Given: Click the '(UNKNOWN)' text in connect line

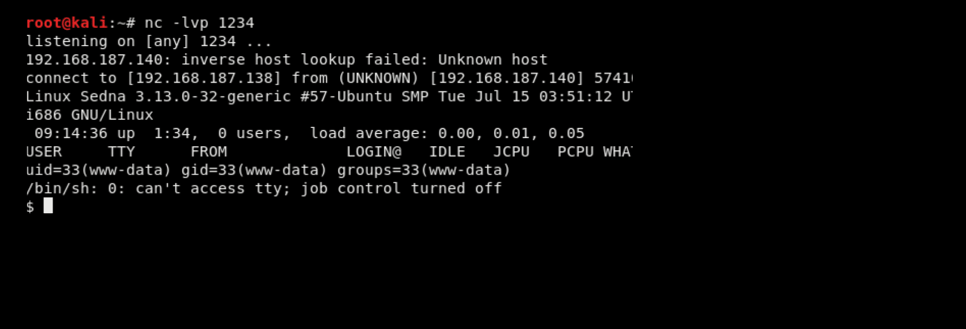Looking at the screenshot, I should click(x=378, y=78).
